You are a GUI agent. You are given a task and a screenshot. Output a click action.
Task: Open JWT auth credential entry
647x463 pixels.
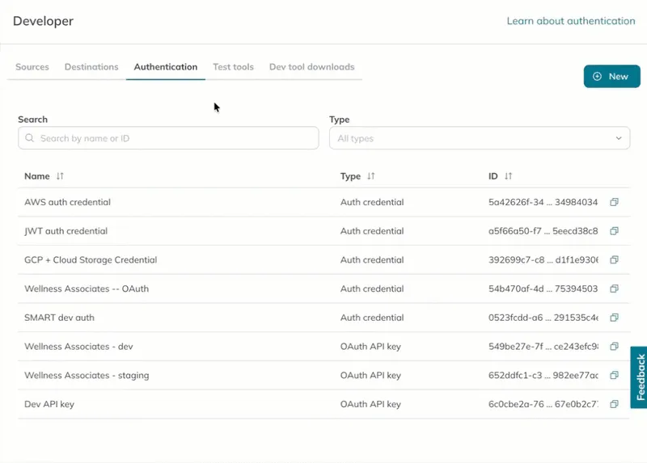(66, 231)
